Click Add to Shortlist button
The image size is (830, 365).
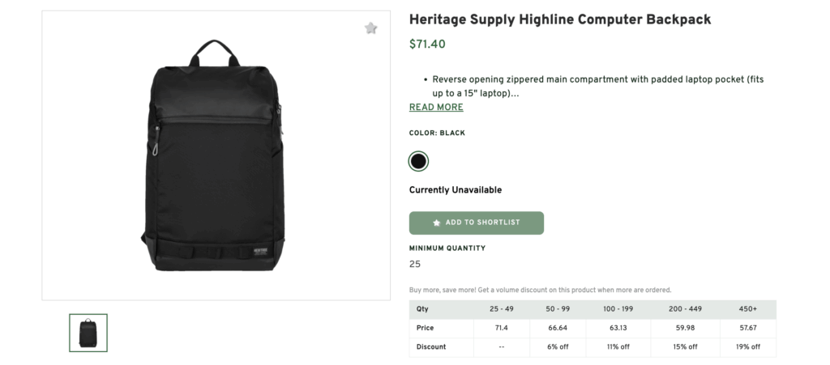tap(477, 223)
